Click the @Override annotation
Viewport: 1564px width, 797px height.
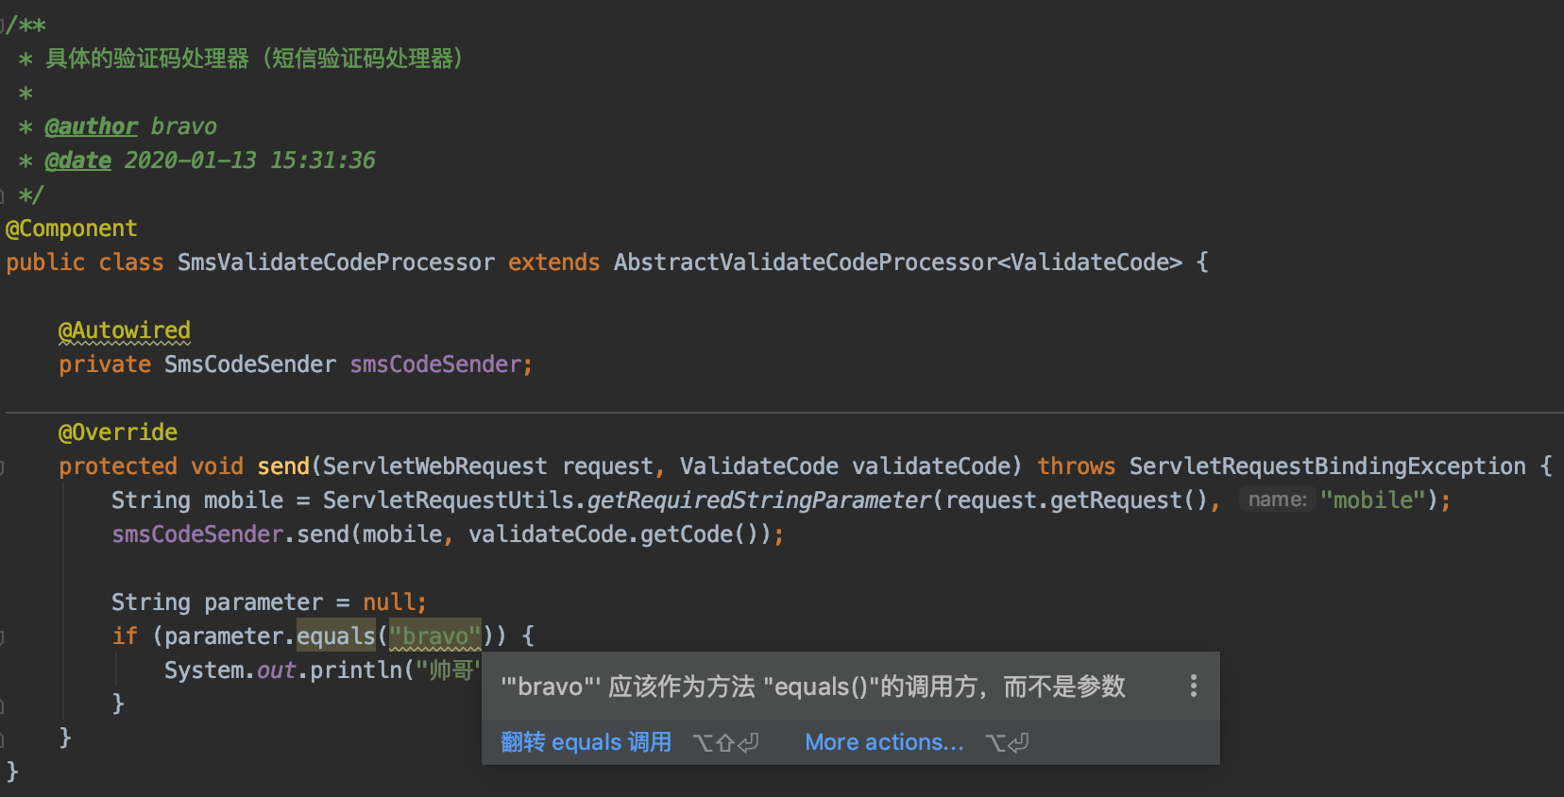tap(118, 432)
